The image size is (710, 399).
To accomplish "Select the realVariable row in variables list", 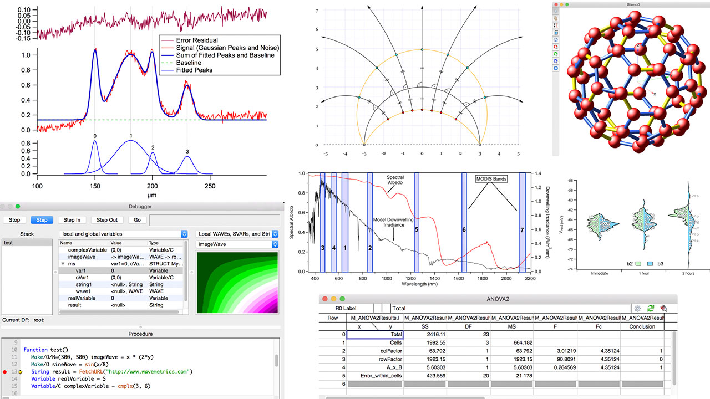I will (x=82, y=298).
